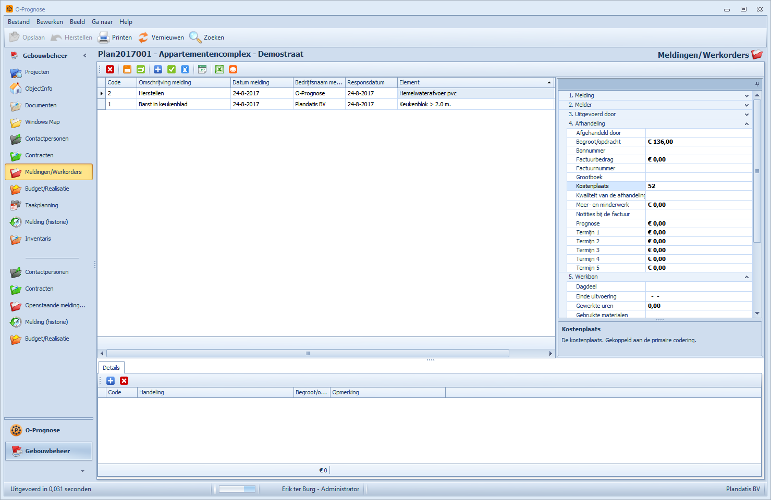The width and height of the screenshot is (771, 500).
Task: Select the Details tab
Action: pyautogui.click(x=111, y=368)
